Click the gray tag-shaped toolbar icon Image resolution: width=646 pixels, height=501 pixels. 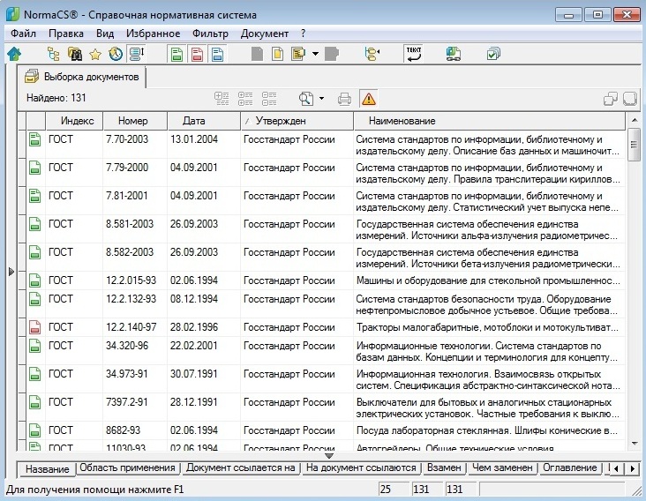pos(332,54)
